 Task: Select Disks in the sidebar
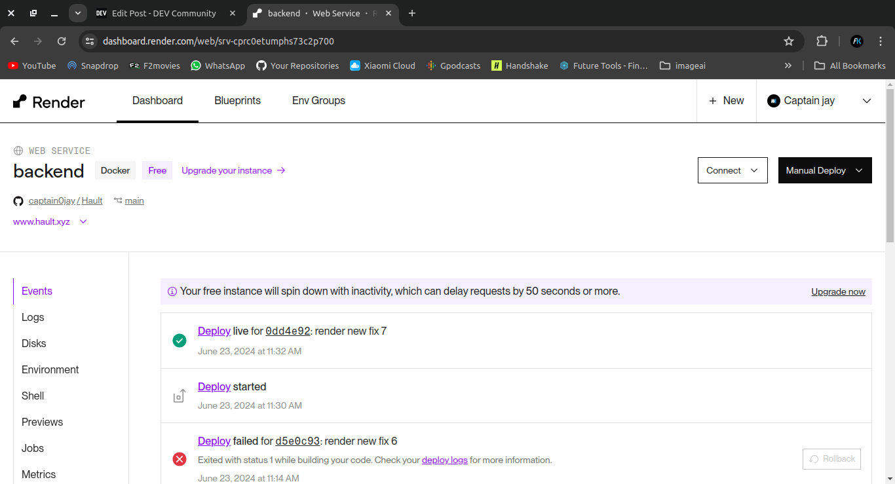[x=34, y=344]
